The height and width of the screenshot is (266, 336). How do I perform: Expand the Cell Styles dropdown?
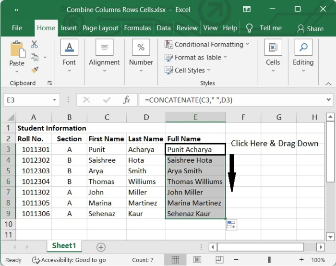[188, 70]
